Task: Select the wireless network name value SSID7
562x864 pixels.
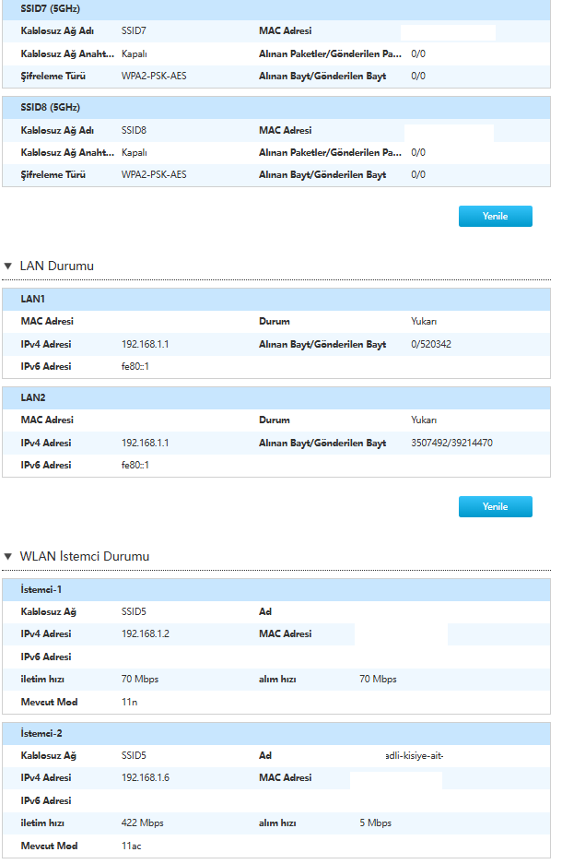Action: click(134, 30)
